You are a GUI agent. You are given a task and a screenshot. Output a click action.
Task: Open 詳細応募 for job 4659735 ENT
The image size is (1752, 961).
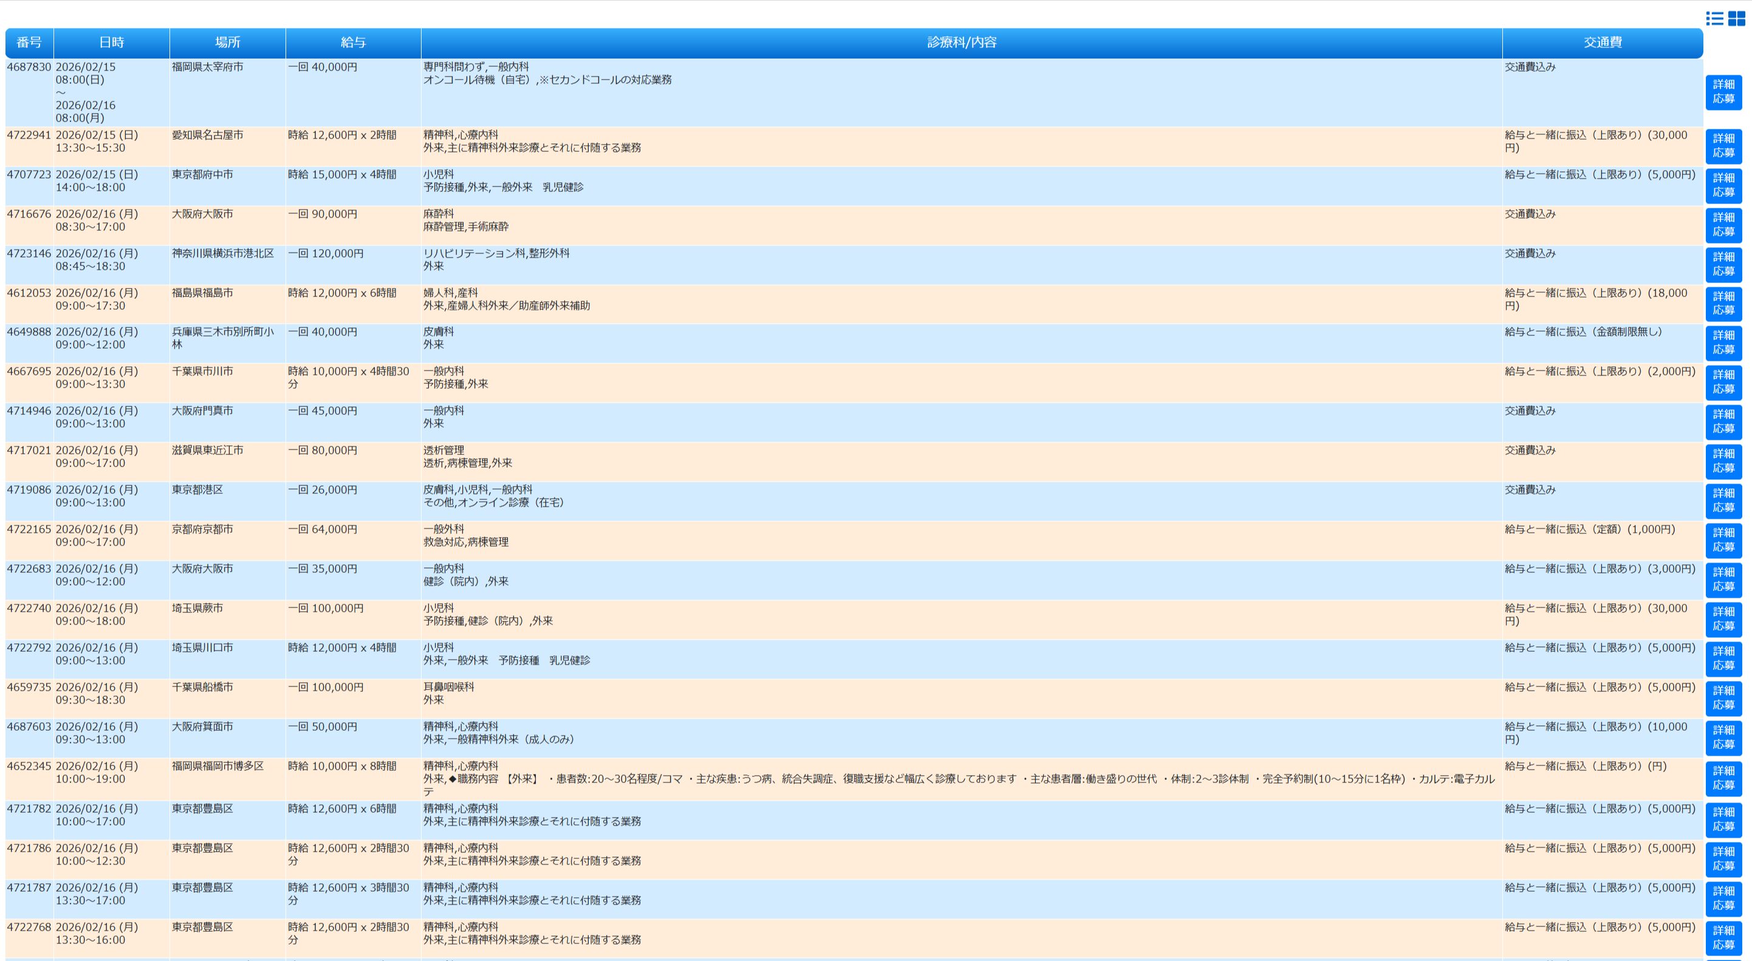1723,698
